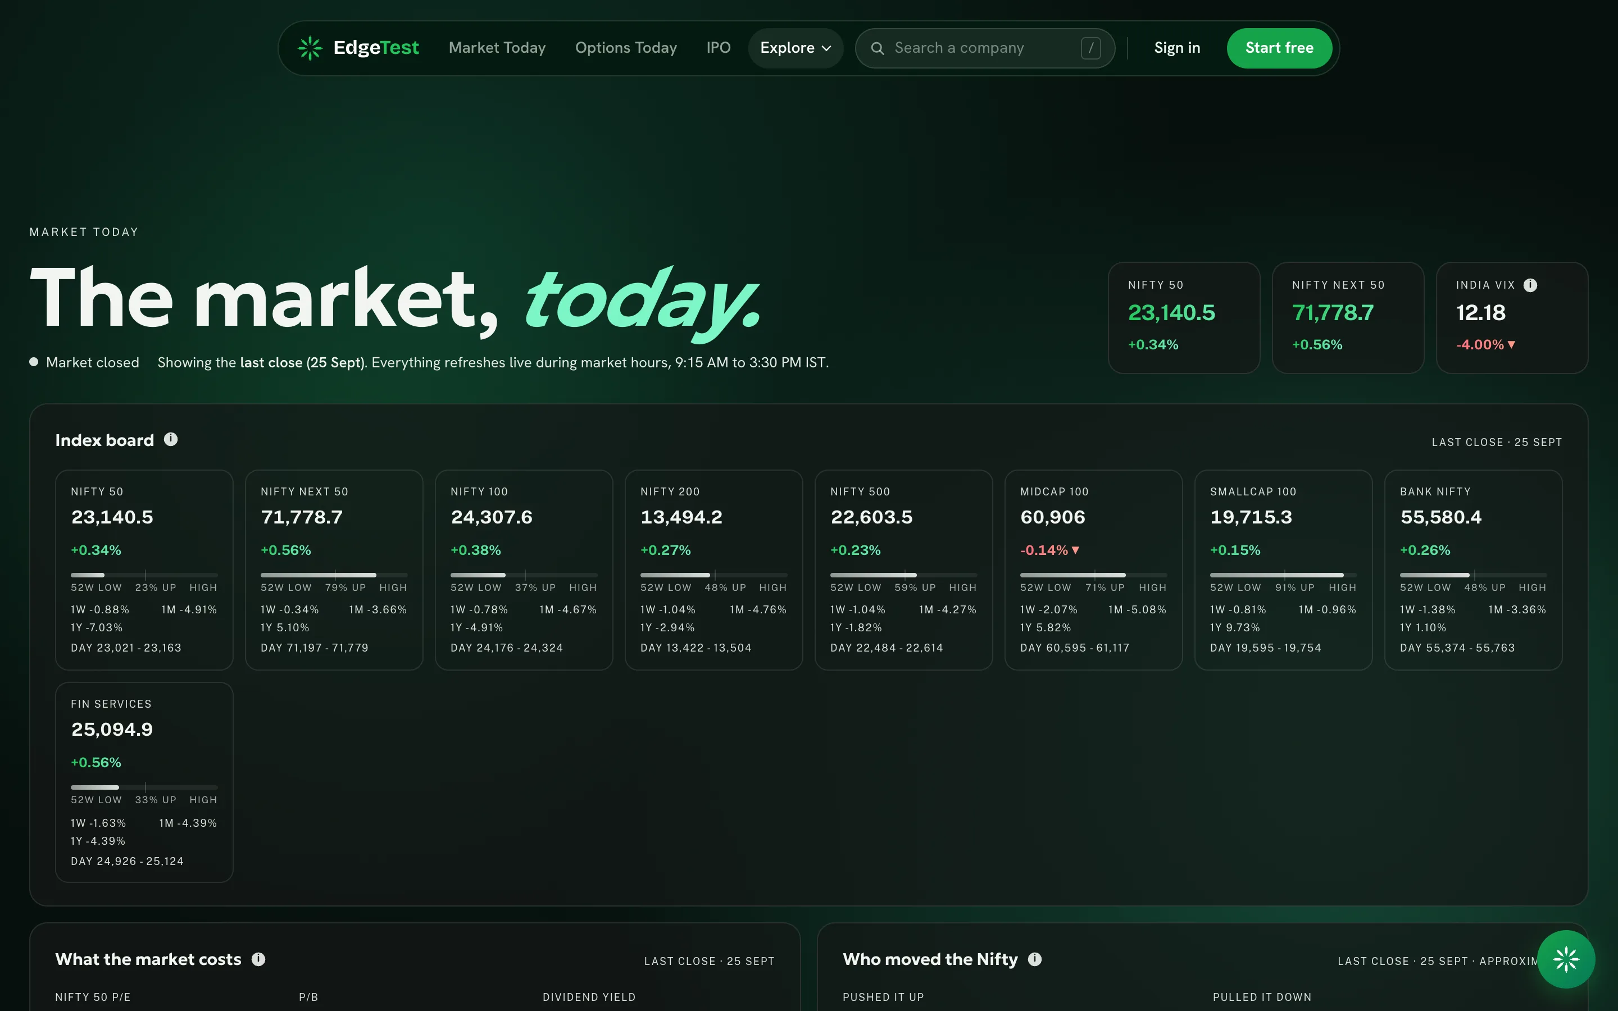Focus the Search a company field

click(x=985, y=48)
